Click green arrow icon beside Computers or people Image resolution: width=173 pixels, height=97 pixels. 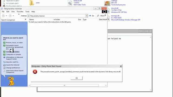(4, 54)
